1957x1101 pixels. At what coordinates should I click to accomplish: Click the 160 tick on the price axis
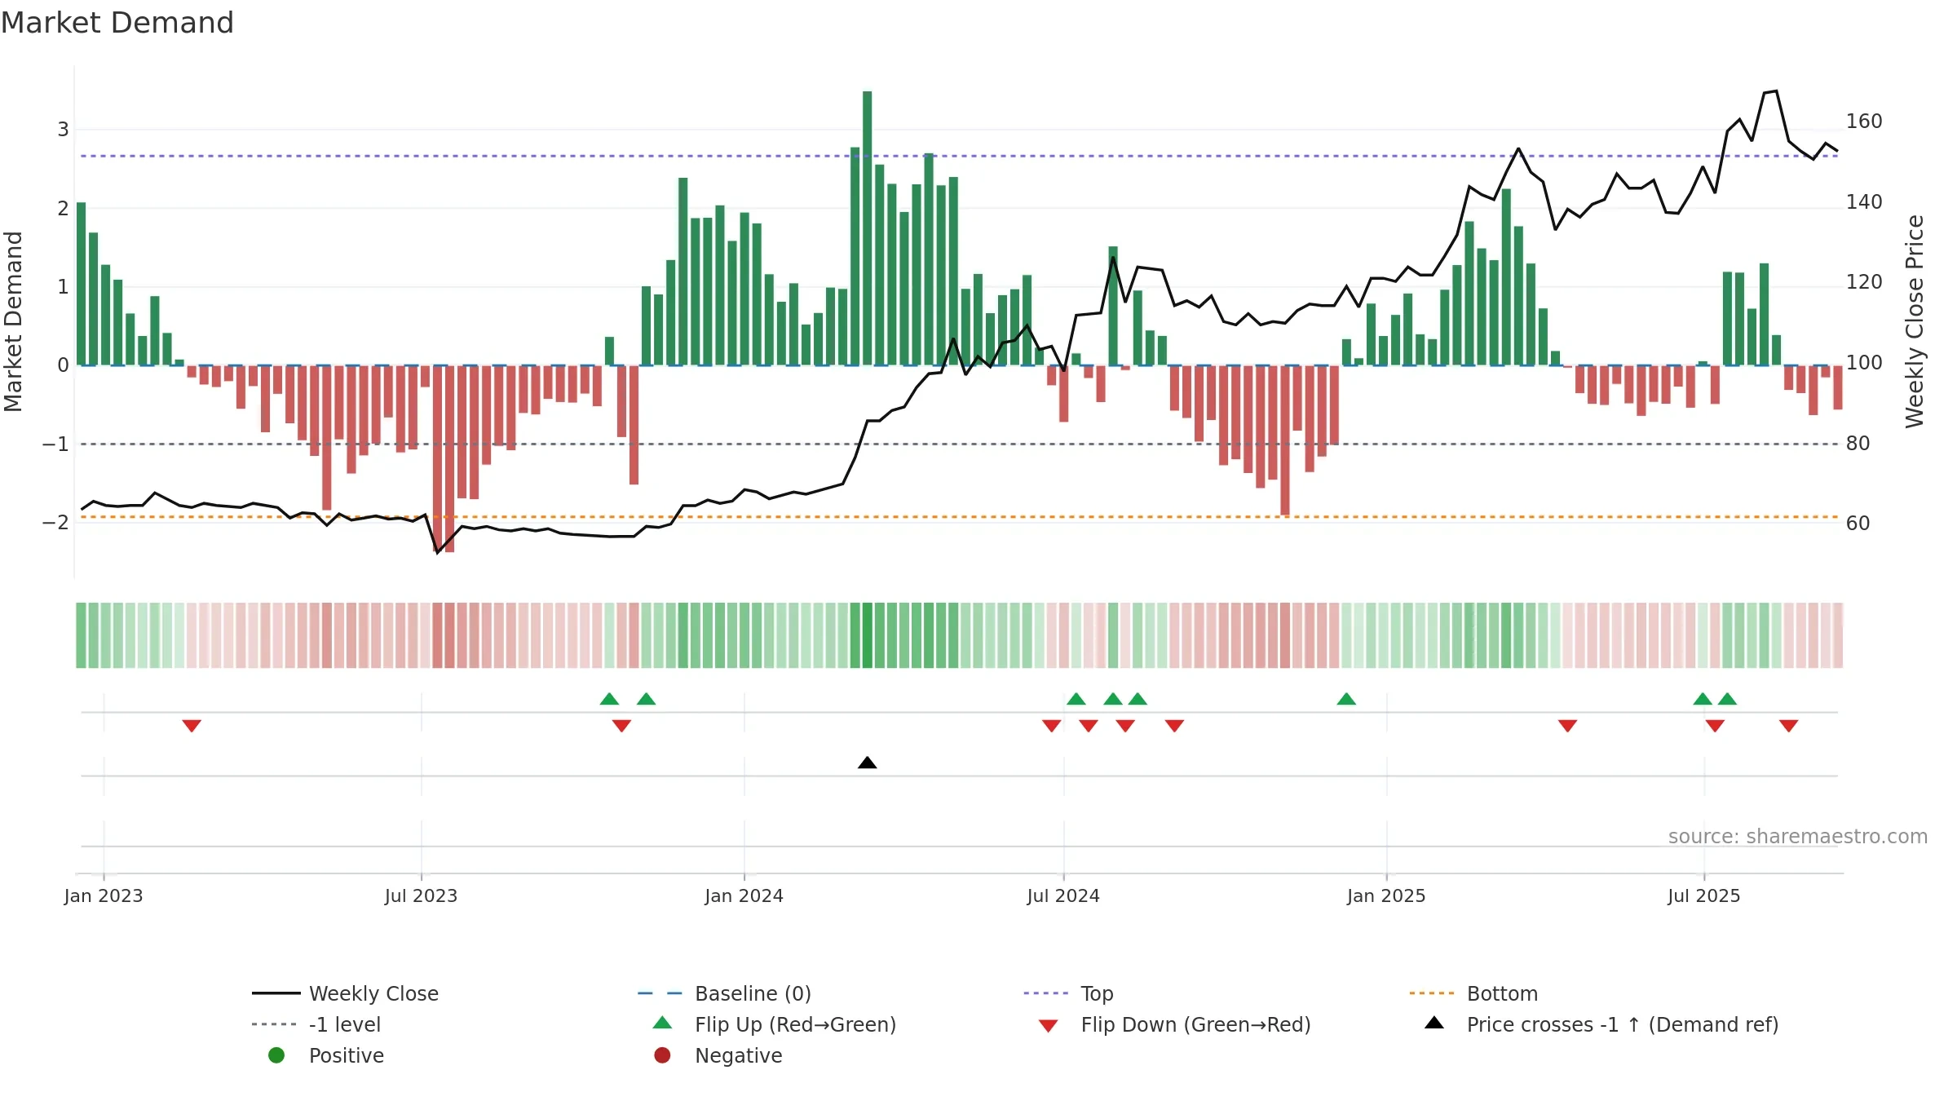click(x=1864, y=122)
